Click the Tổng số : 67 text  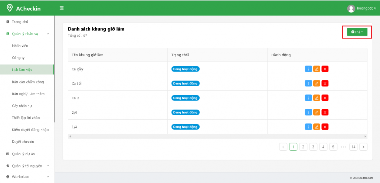[77, 36]
